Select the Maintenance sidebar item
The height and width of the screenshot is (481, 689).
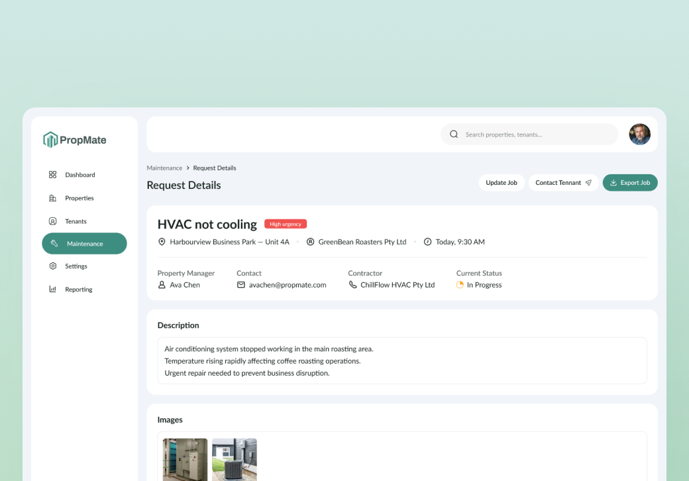click(84, 243)
